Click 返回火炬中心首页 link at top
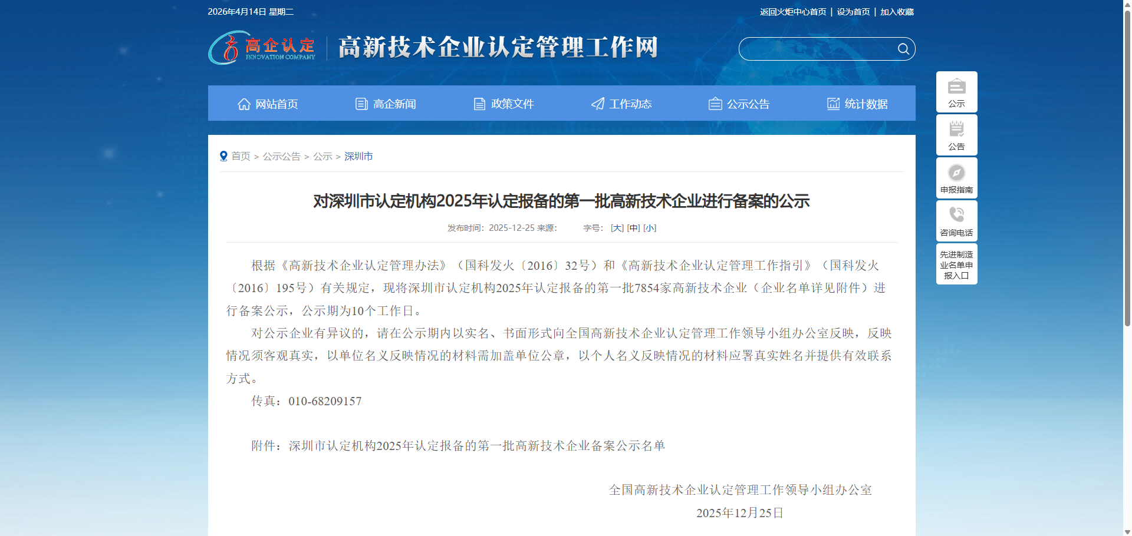 793,12
